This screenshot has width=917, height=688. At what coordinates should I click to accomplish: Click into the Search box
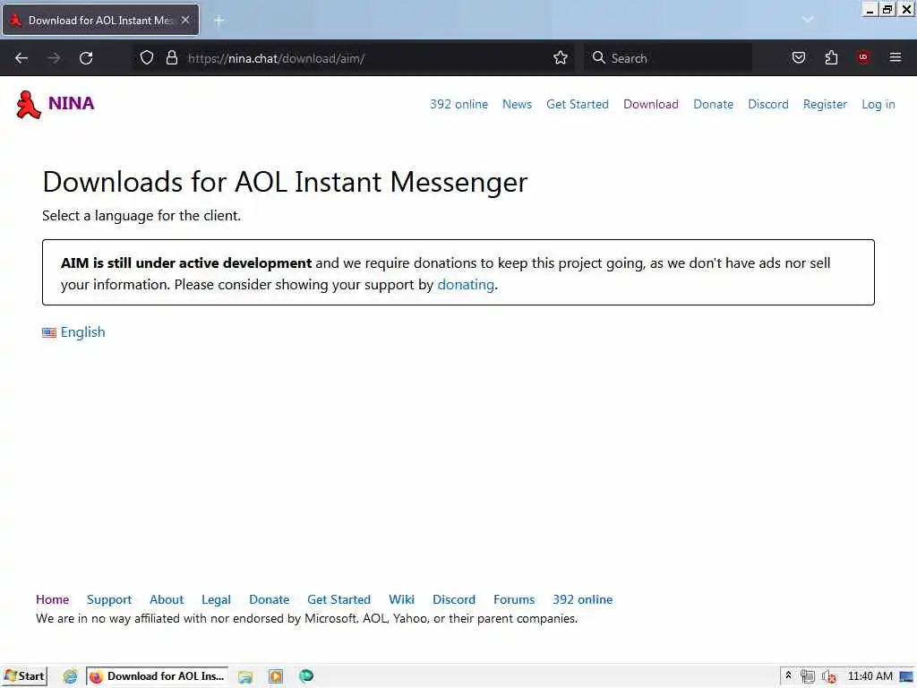pyautogui.click(x=668, y=58)
